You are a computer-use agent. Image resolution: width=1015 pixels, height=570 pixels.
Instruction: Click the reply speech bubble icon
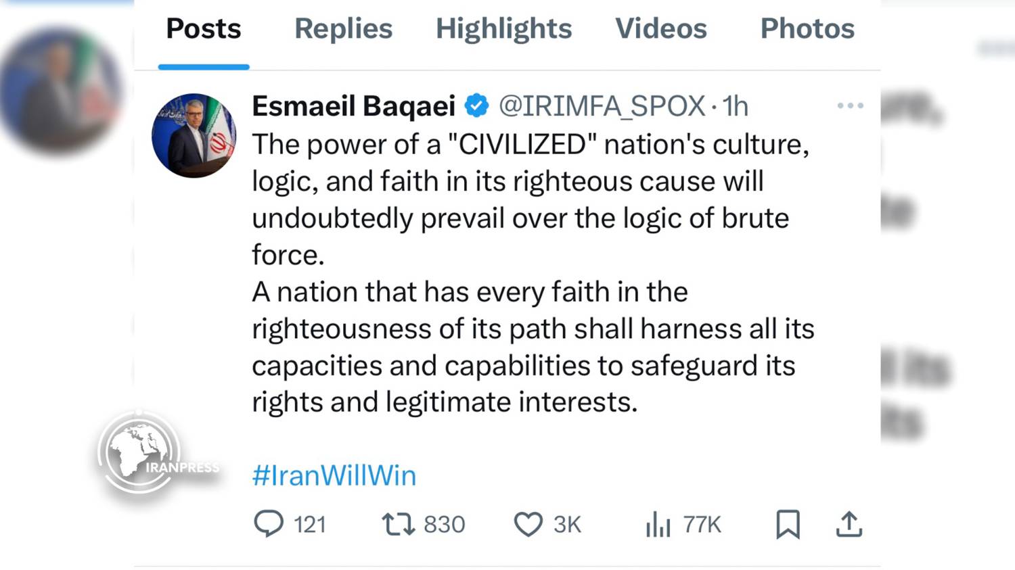(x=269, y=524)
